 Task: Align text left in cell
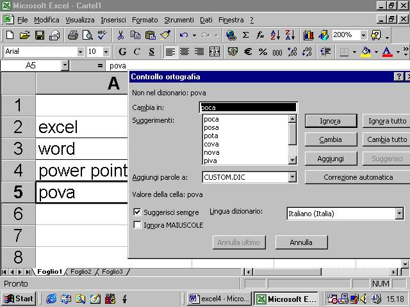coord(170,52)
